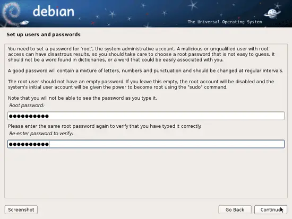The height and width of the screenshot is (219, 292).
Task: Click 'The Universal Operating System' tagline
Action: coord(225,22)
